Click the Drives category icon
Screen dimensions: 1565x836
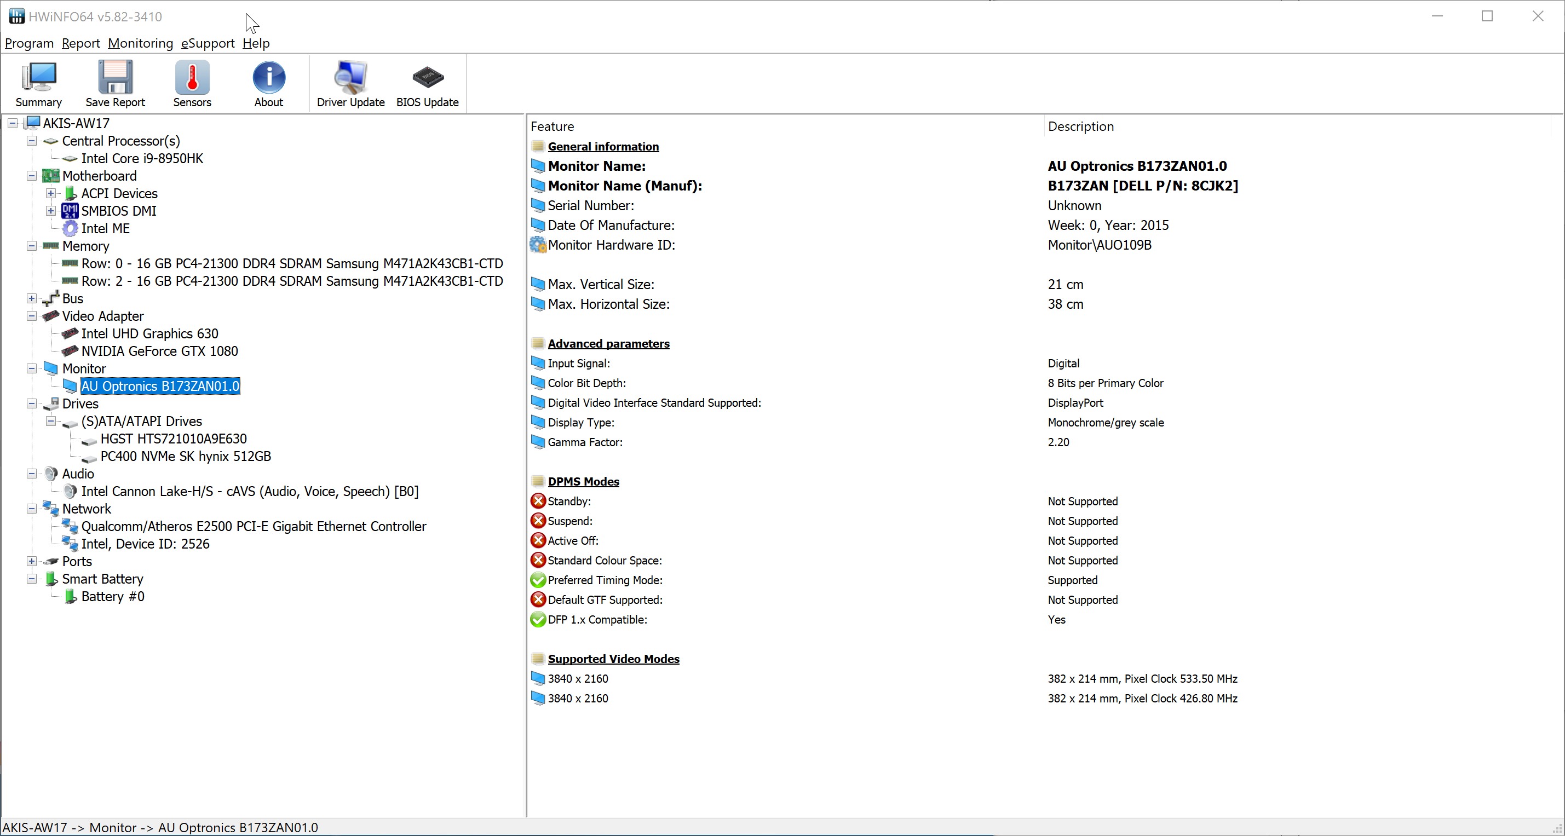pos(51,403)
